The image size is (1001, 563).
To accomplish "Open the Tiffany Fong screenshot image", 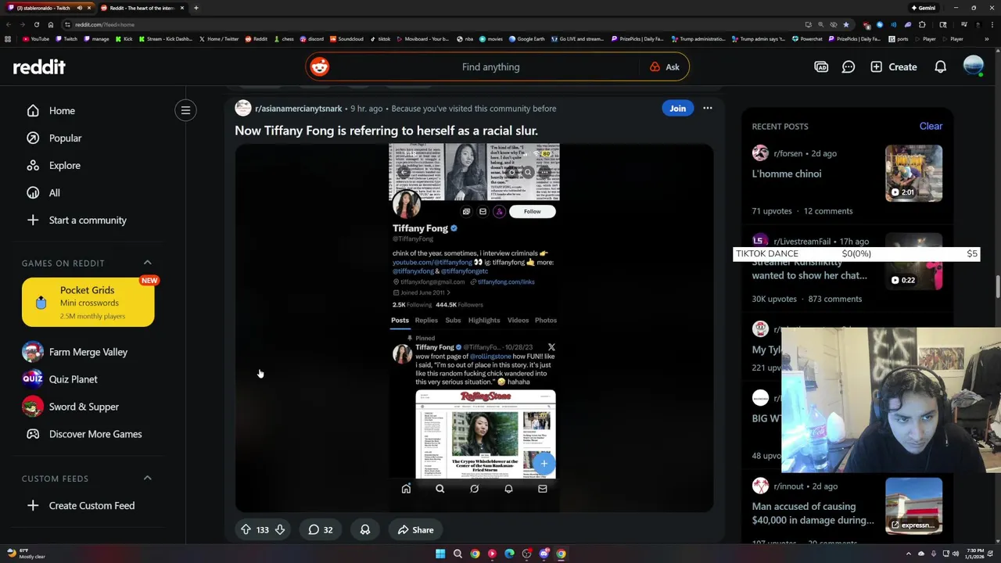I will point(474,328).
